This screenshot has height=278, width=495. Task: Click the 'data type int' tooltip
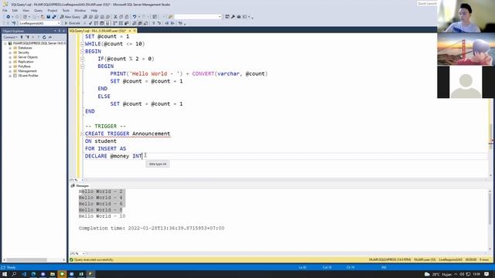(158, 164)
